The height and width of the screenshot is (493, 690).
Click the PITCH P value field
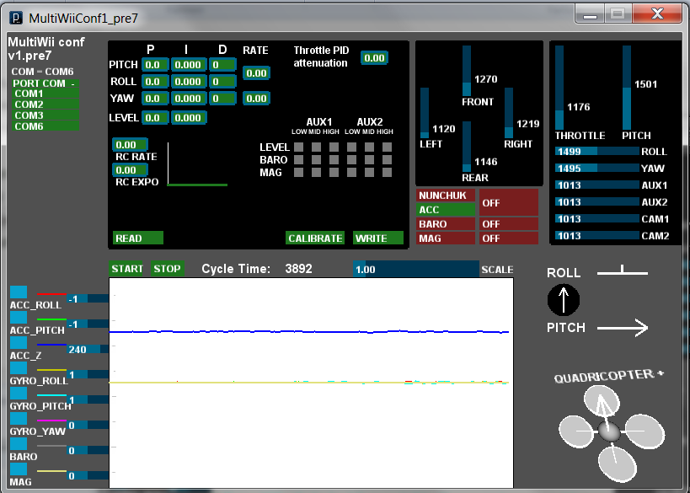155,65
